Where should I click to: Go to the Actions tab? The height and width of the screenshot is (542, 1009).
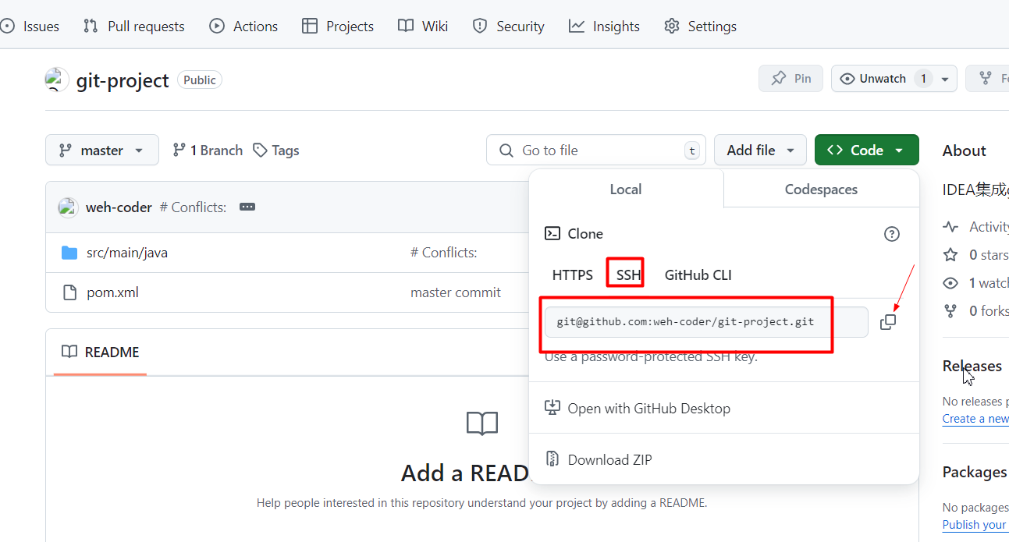tap(243, 26)
